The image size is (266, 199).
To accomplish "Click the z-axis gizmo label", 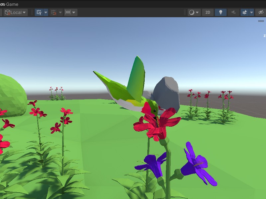I will [x=264, y=35].
